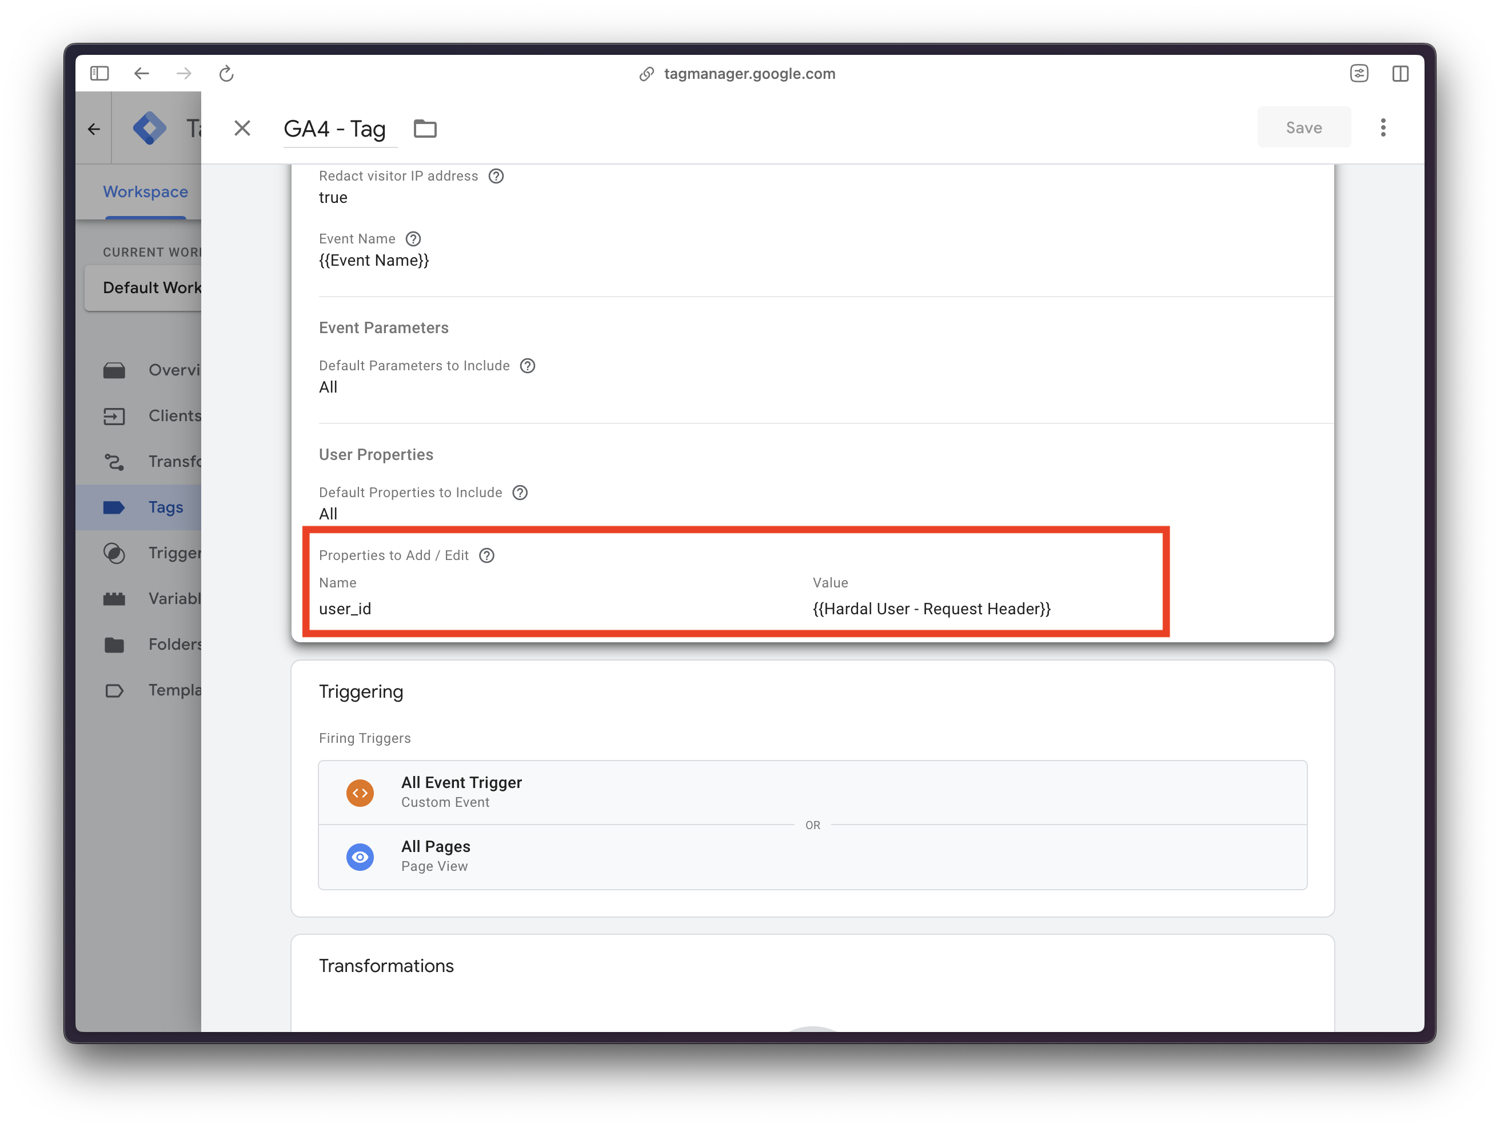Screen dimensions: 1500x1128
Task: Open Folders in the sidebar
Action: 138,645
